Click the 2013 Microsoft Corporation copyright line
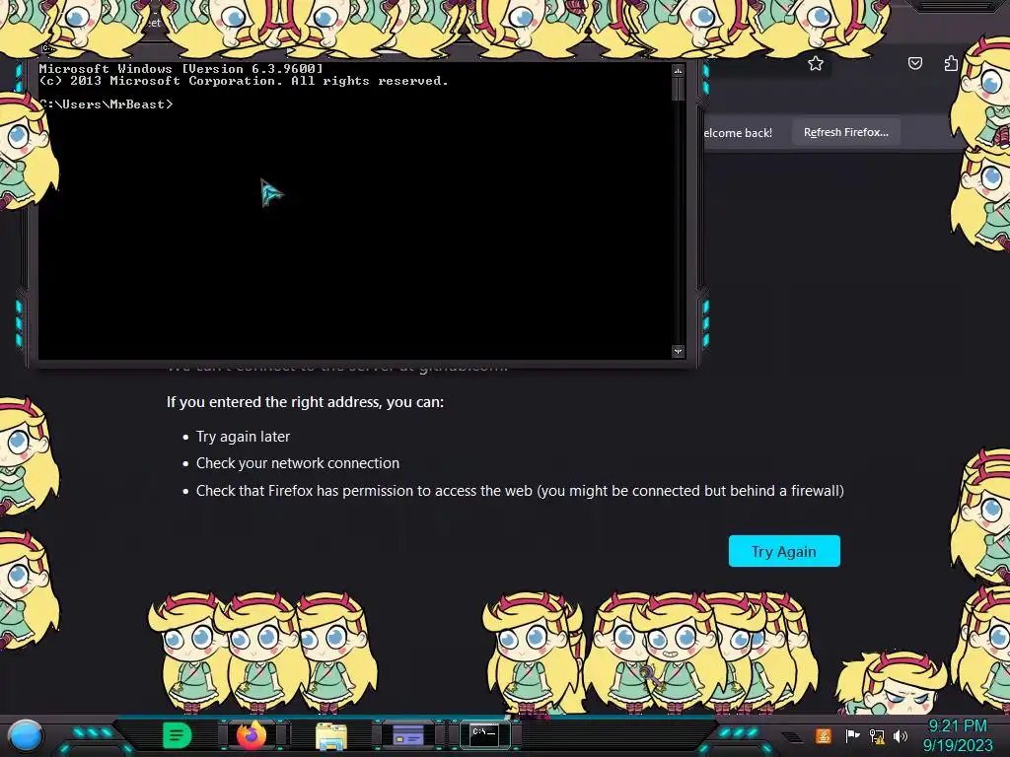This screenshot has height=757, width=1010. click(244, 81)
